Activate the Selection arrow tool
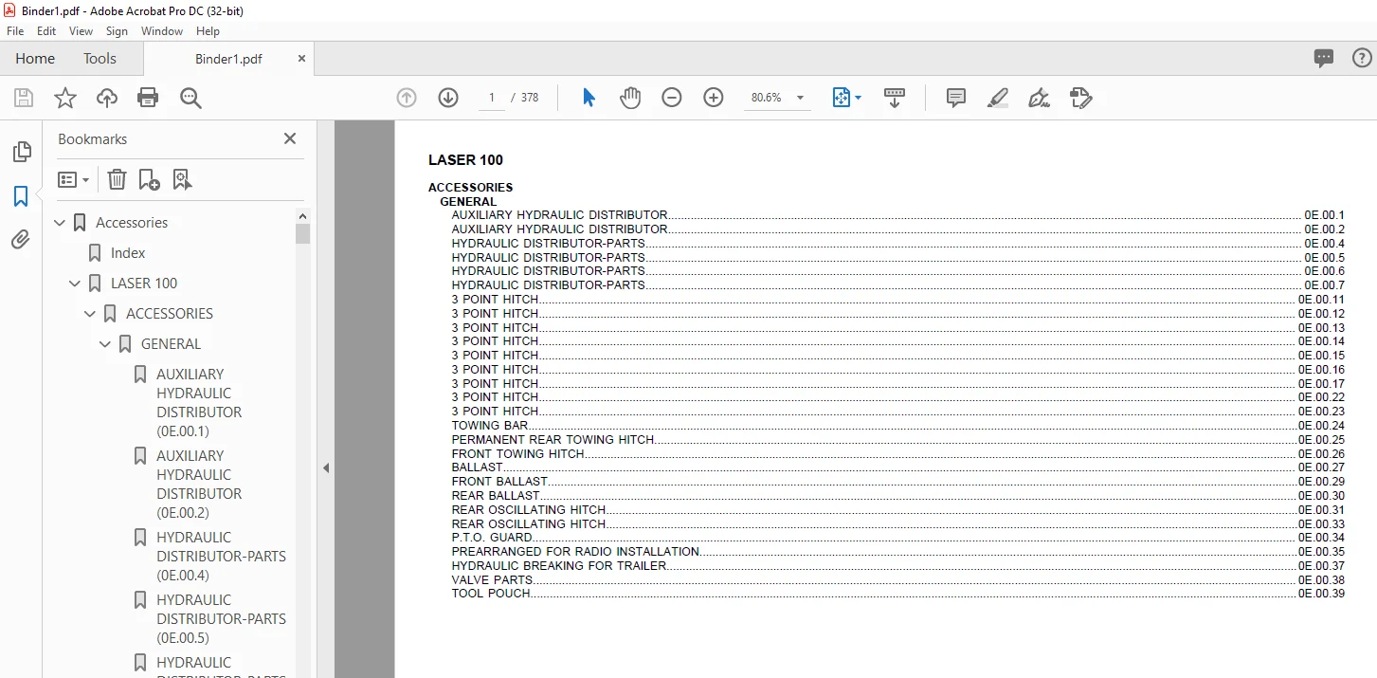Screen dimensions: 1377x678 pos(589,98)
